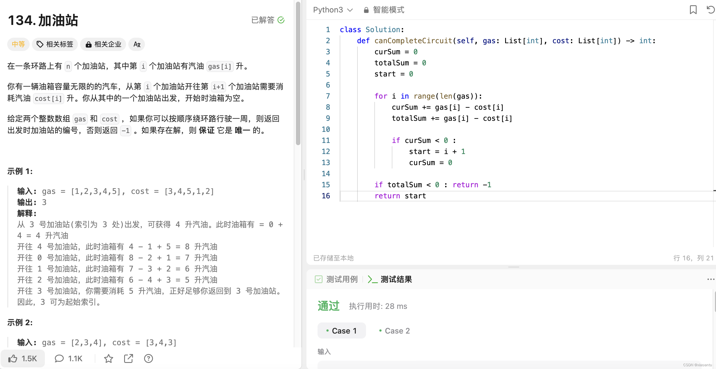Screen dimensions: 716x369
Task: Click line number 11 in the gutter
Action: (x=326, y=140)
